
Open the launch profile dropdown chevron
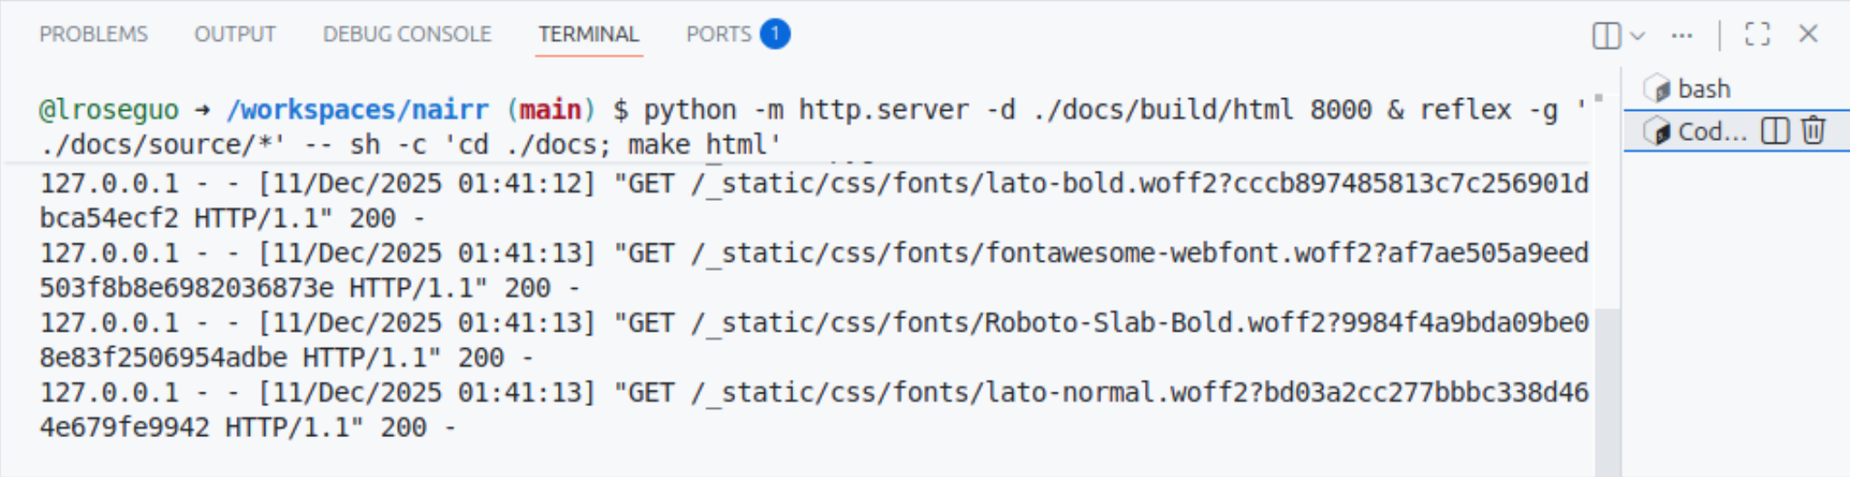pyautogui.click(x=1637, y=35)
